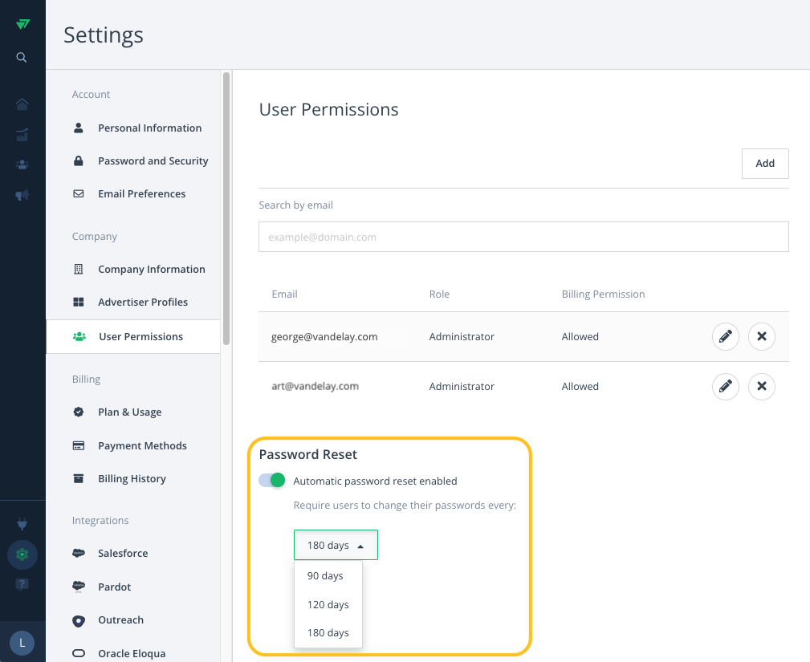Click the building icon beside Company Information
The height and width of the screenshot is (662, 810).
coord(79,269)
